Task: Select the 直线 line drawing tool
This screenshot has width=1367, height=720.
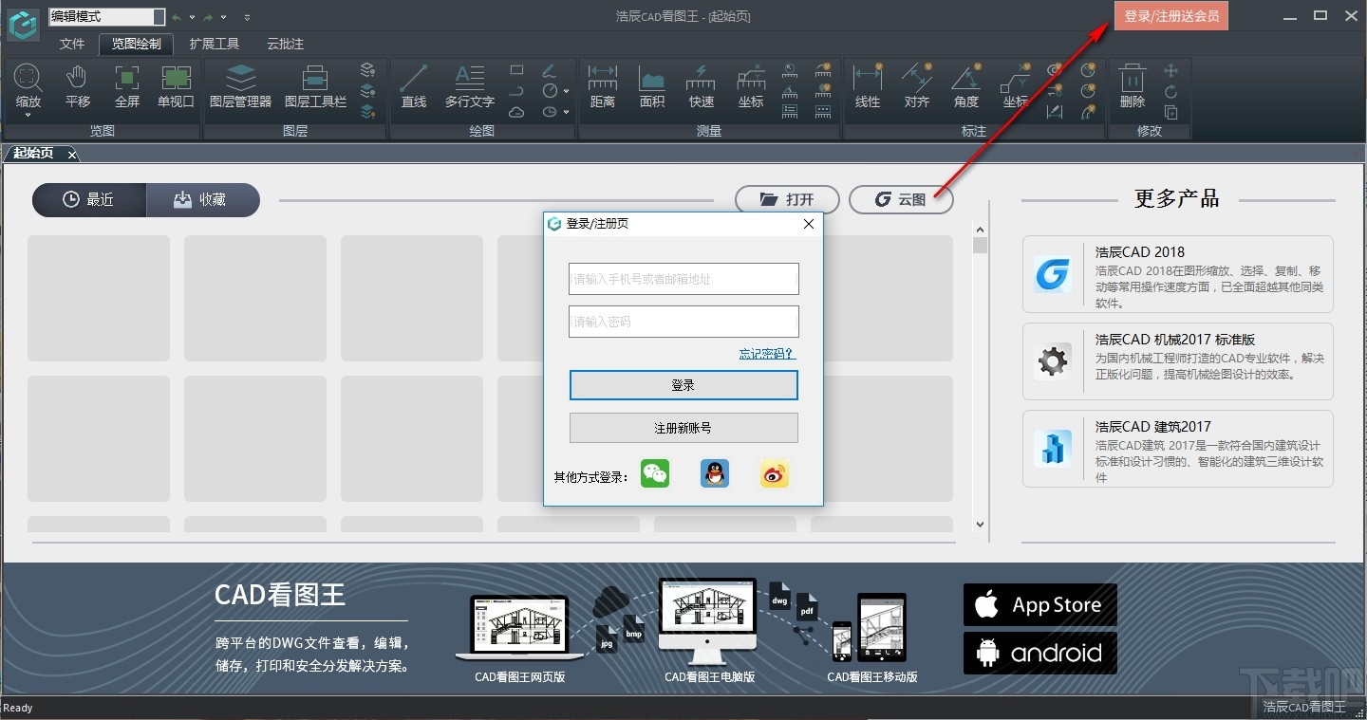Action: 413,87
